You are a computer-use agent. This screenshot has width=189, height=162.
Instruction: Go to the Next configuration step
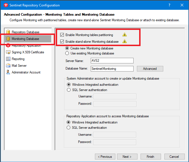(x=127, y=157)
